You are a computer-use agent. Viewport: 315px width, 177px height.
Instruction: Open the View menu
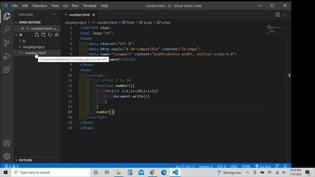click(55, 6)
